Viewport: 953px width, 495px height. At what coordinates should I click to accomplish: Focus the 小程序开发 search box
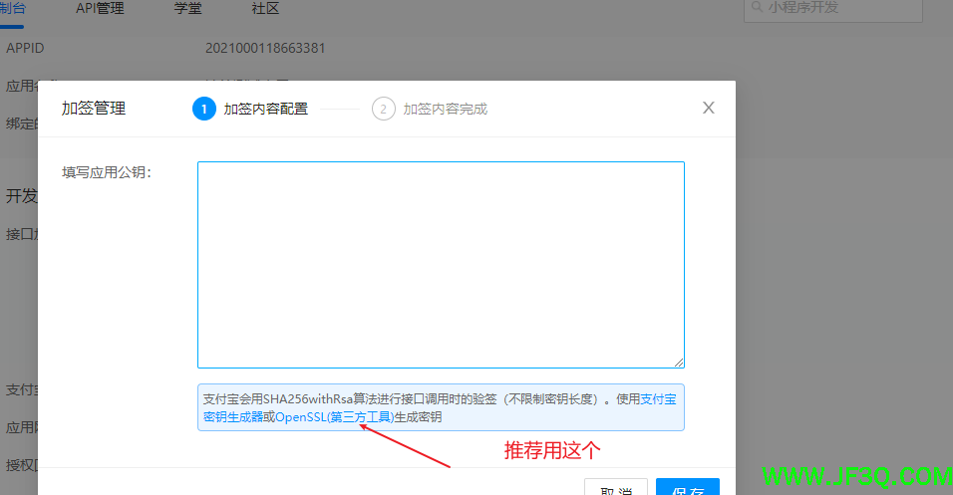[x=847, y=8]
